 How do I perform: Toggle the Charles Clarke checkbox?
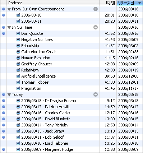(x=18, y=113)
